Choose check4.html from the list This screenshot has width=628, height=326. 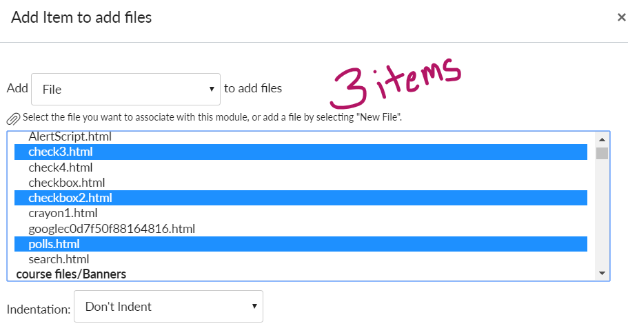61,167
